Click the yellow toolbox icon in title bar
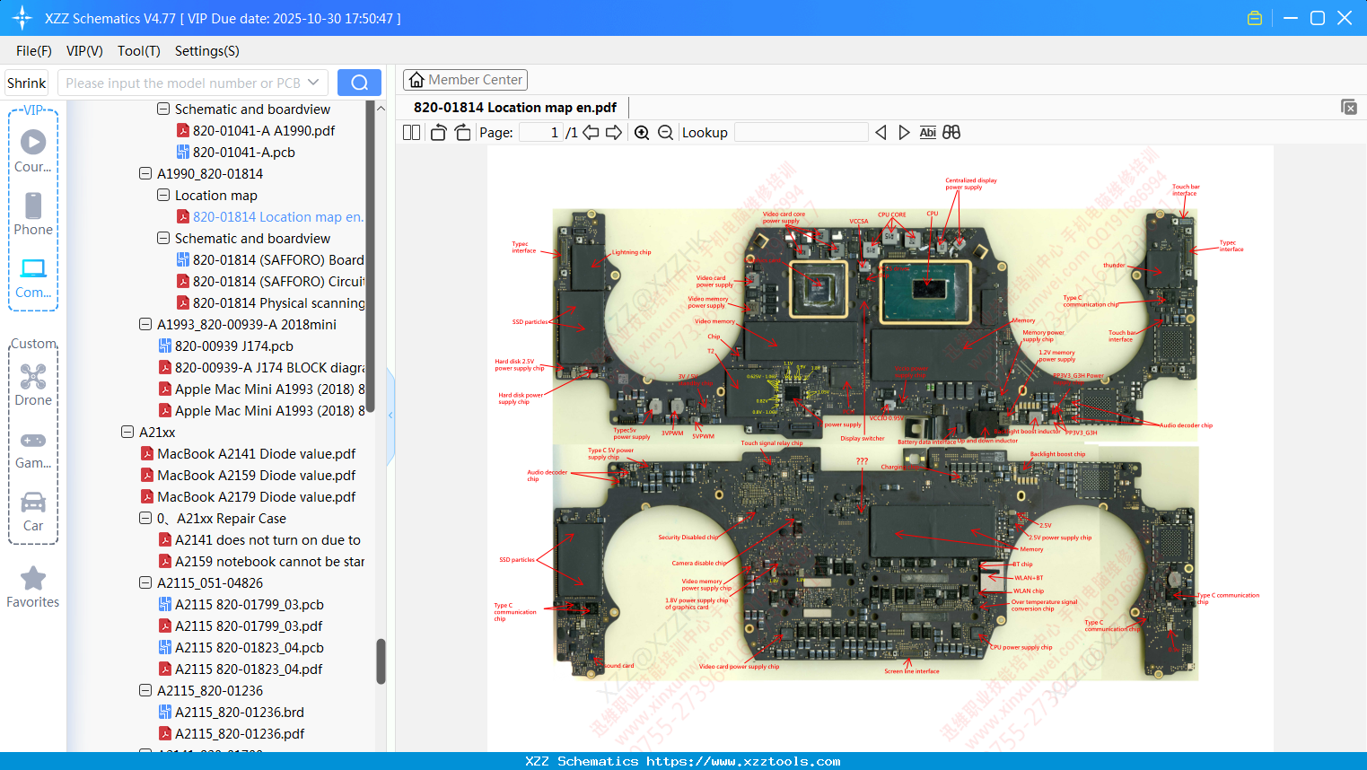 (1255, 18)
